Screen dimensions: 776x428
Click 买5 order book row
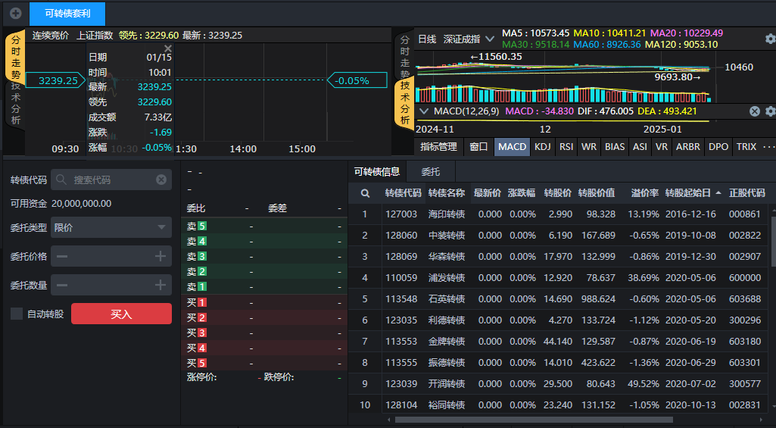[x=264, y=363]
